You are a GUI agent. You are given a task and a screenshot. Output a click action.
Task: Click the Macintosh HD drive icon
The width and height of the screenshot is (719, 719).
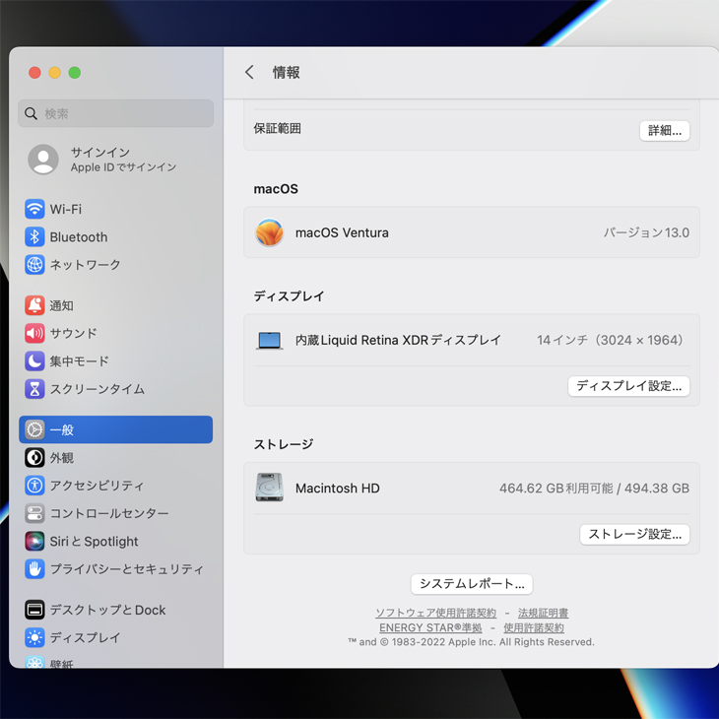pos(269,488)
